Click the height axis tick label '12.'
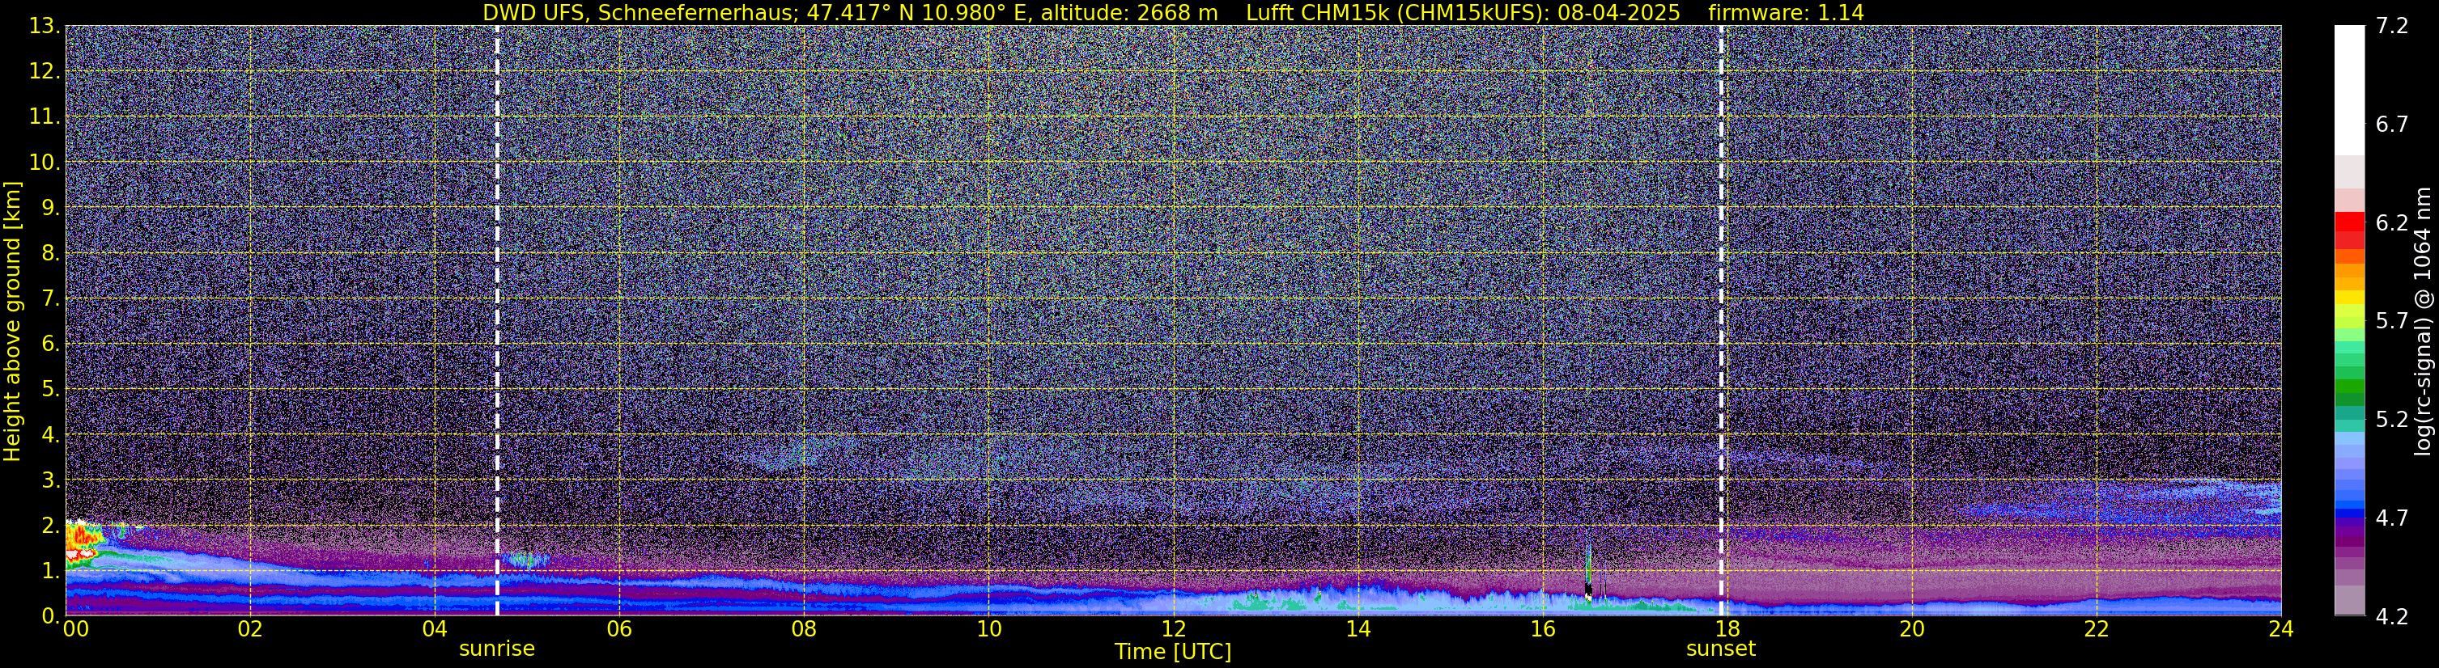Image resolution: width=2439 pixels, height=668 pixels. click(x=45, y=71)
